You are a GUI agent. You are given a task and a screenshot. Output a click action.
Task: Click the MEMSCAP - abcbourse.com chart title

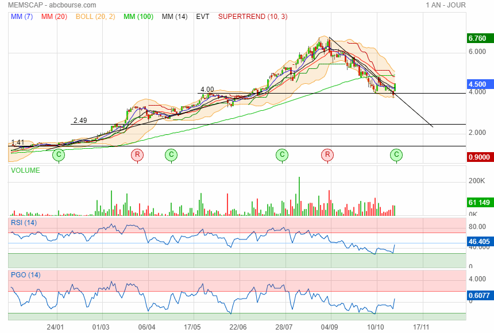[52, 5]
